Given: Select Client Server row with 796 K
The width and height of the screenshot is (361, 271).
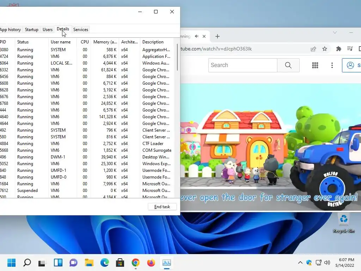Looking at the screenshot, I should tap(87, 130).
